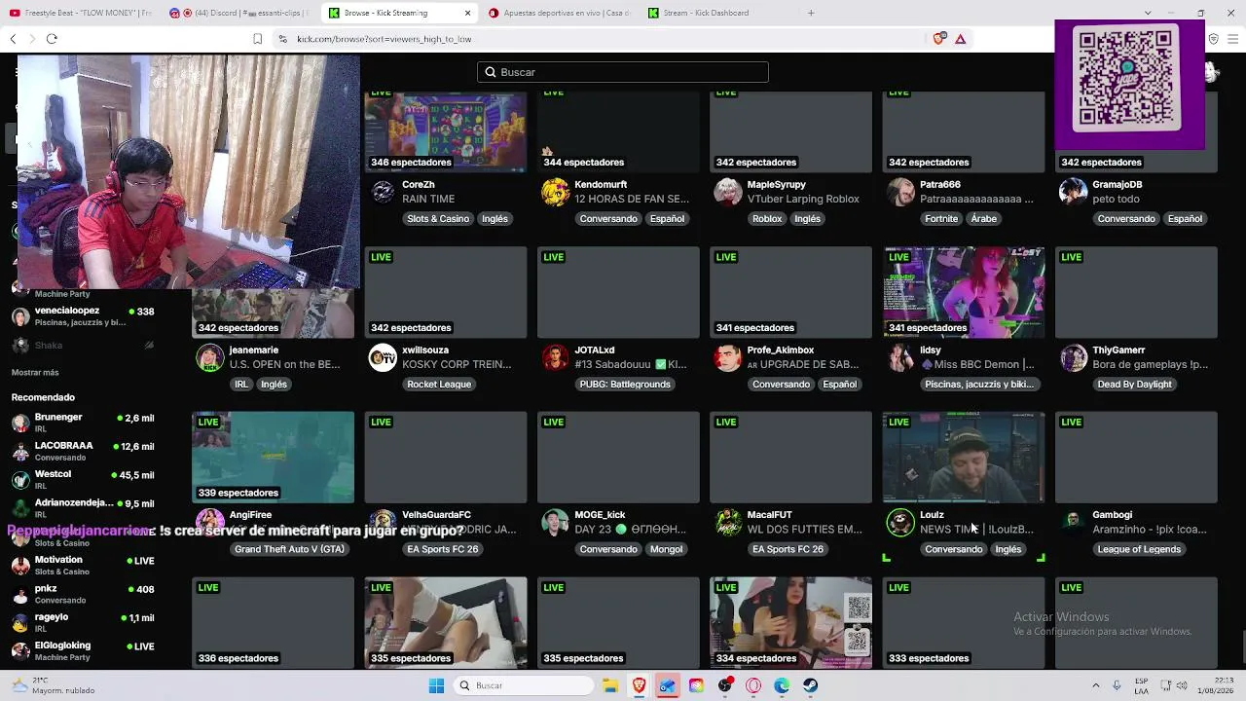Switch to the Apuestas deportivas en vivo tab
Viewport: 1246px width, 701px height.
(560, 13)
